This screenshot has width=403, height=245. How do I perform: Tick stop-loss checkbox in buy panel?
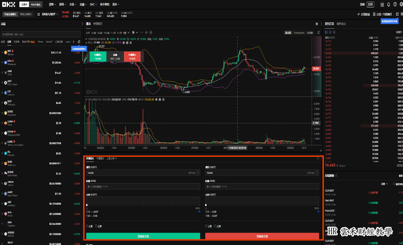96,226
